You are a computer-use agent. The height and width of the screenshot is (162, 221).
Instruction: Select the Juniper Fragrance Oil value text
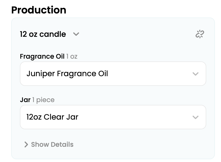(x=67, y=74)
